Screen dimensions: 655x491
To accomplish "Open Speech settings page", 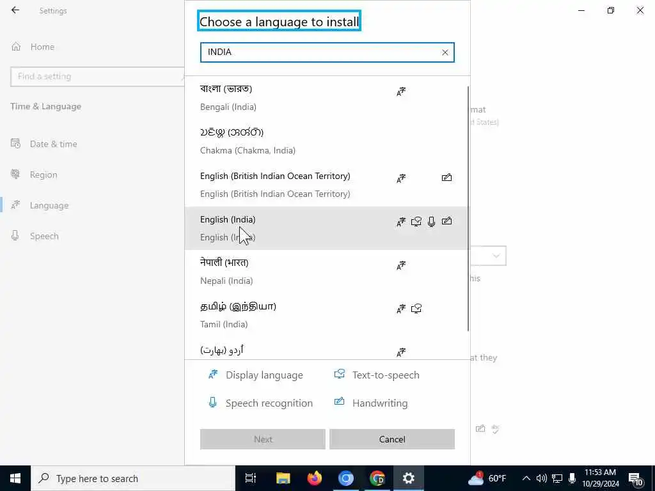I will coord(35,236).
